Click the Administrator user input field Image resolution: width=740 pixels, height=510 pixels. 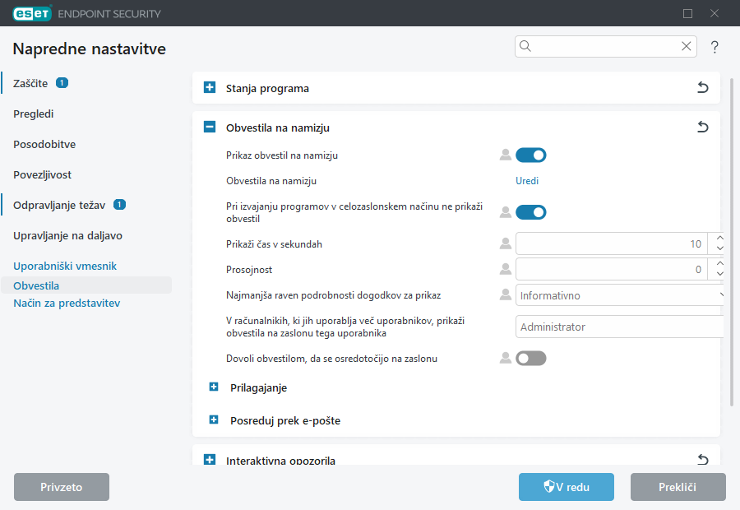click(618, 327)
